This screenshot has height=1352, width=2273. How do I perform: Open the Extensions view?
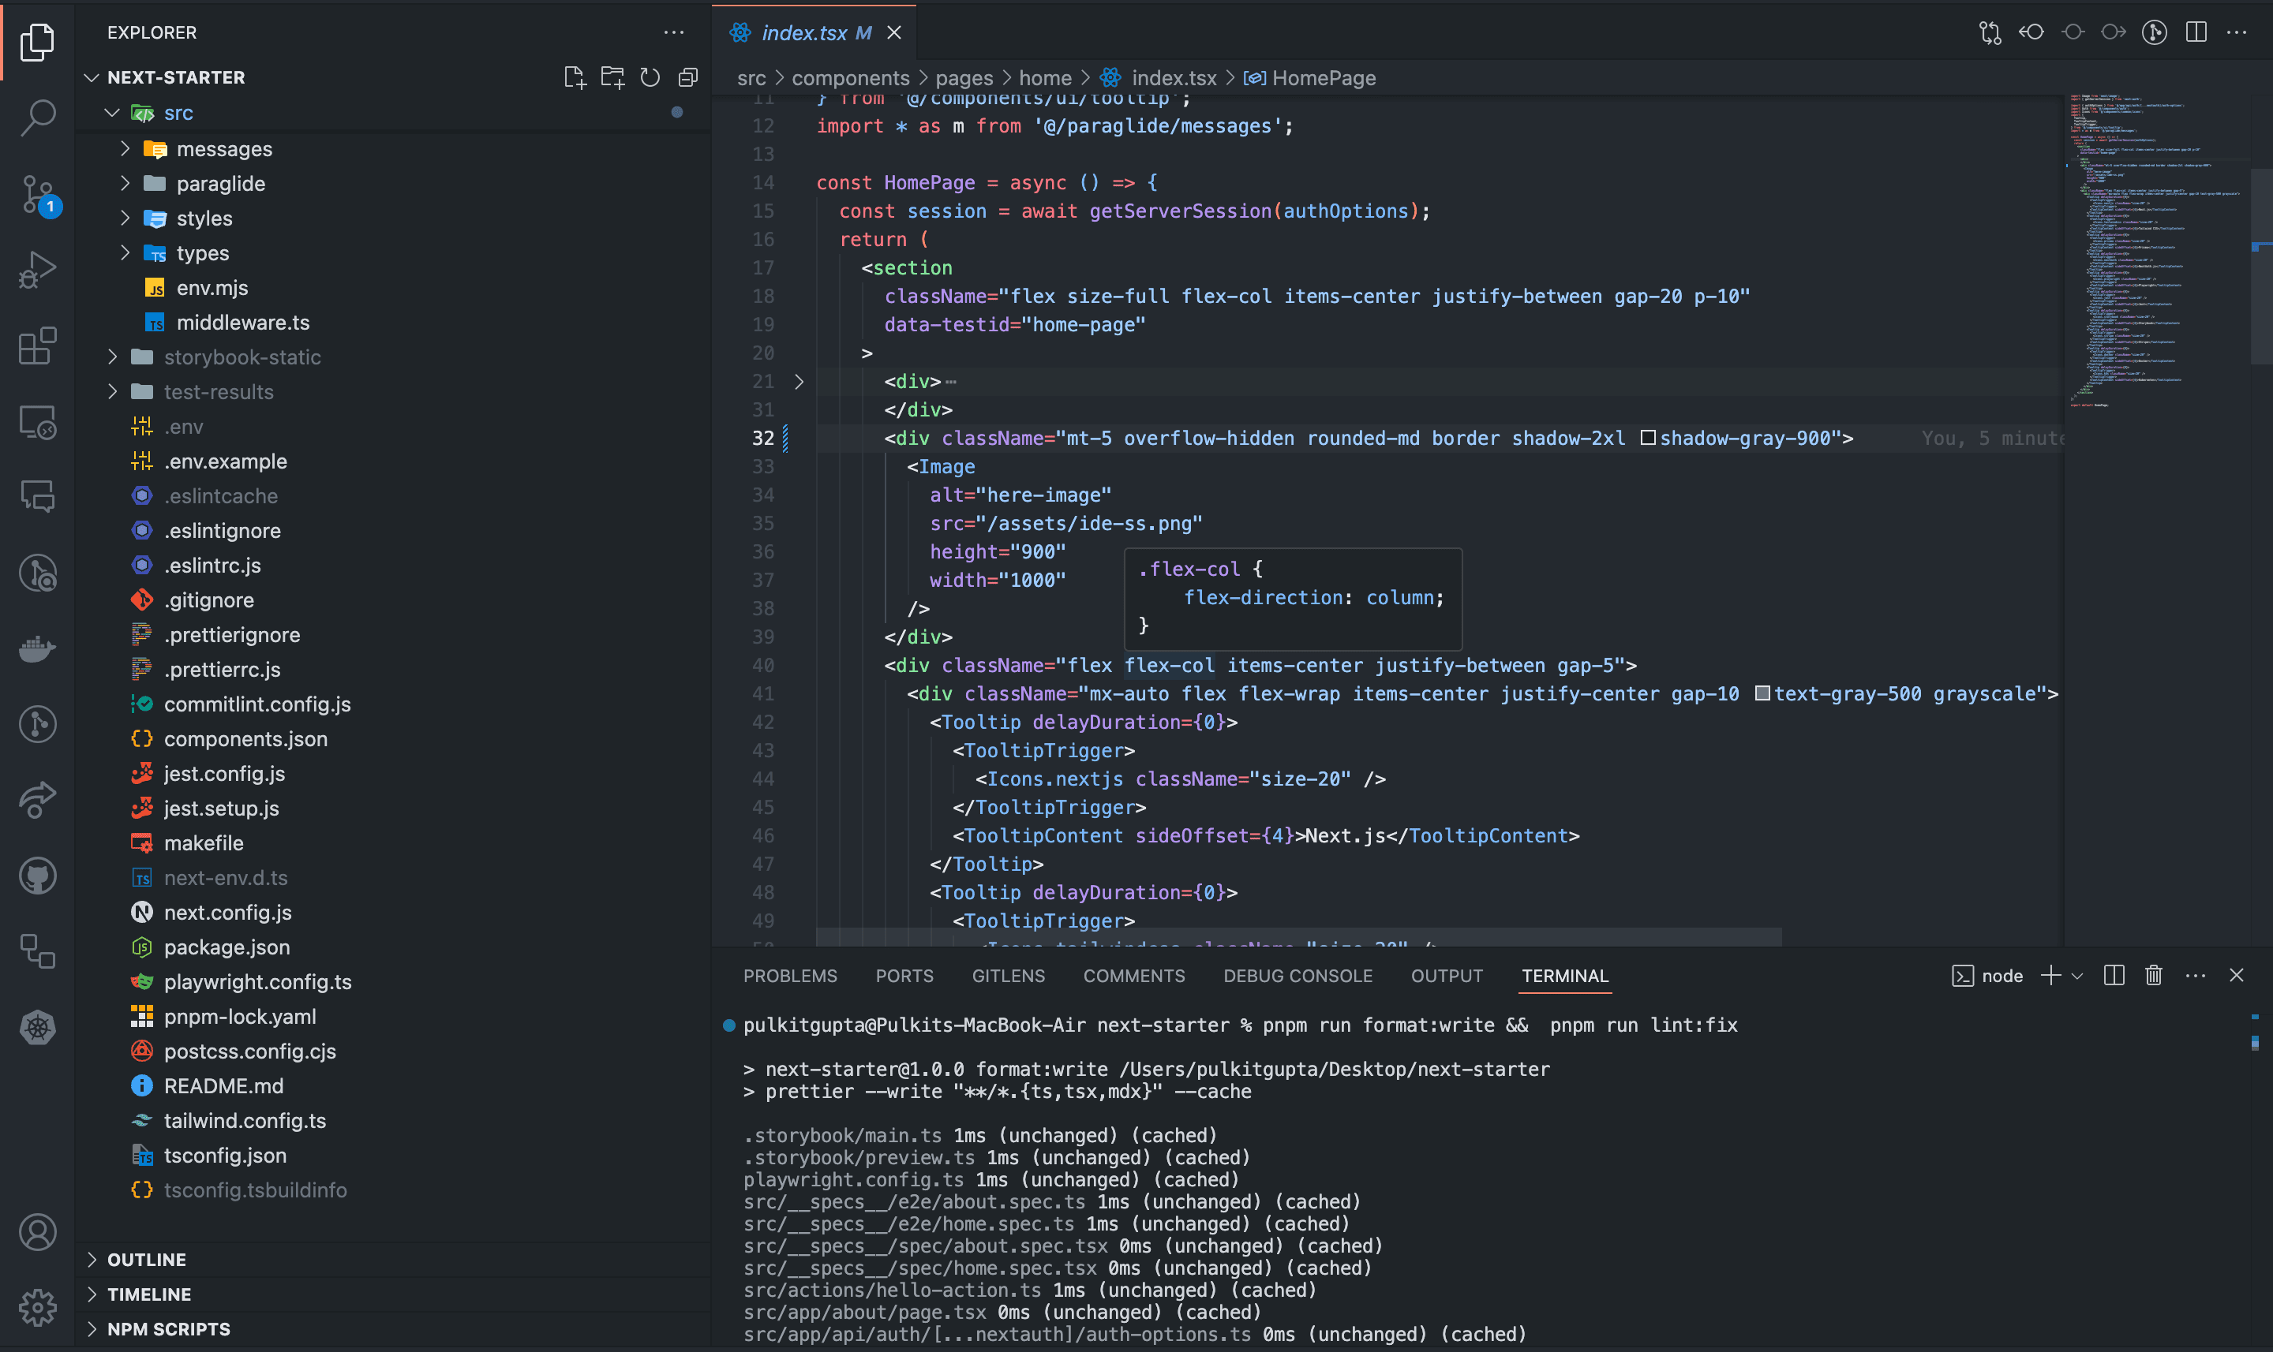click(x=37, y=345)
